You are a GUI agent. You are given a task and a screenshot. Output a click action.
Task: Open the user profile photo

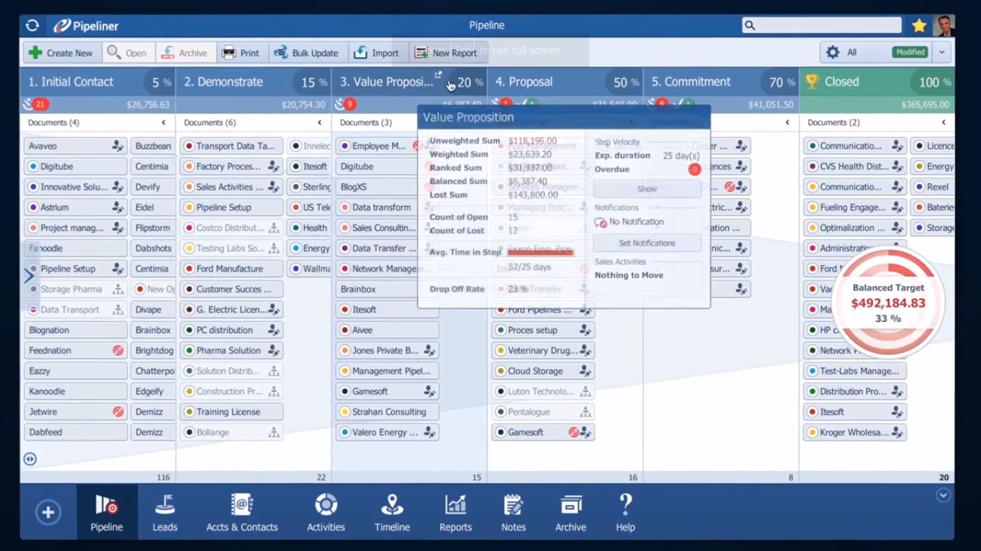coord(944,25)
